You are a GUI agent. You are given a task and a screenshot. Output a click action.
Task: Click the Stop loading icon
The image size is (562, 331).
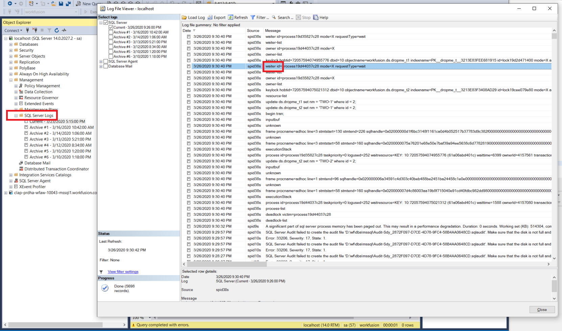pyautogui.click(x=298, y=18)
